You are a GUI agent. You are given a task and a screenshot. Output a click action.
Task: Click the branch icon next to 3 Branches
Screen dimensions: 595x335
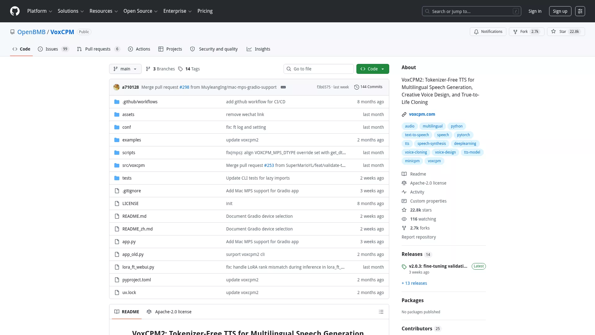pyautogui.click(x=148, y=69)
